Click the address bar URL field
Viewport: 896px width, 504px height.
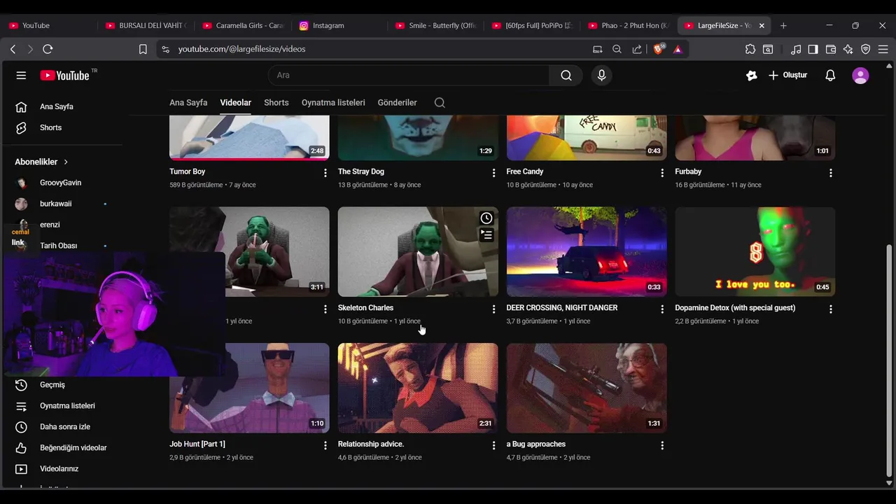tap(378, 49)
